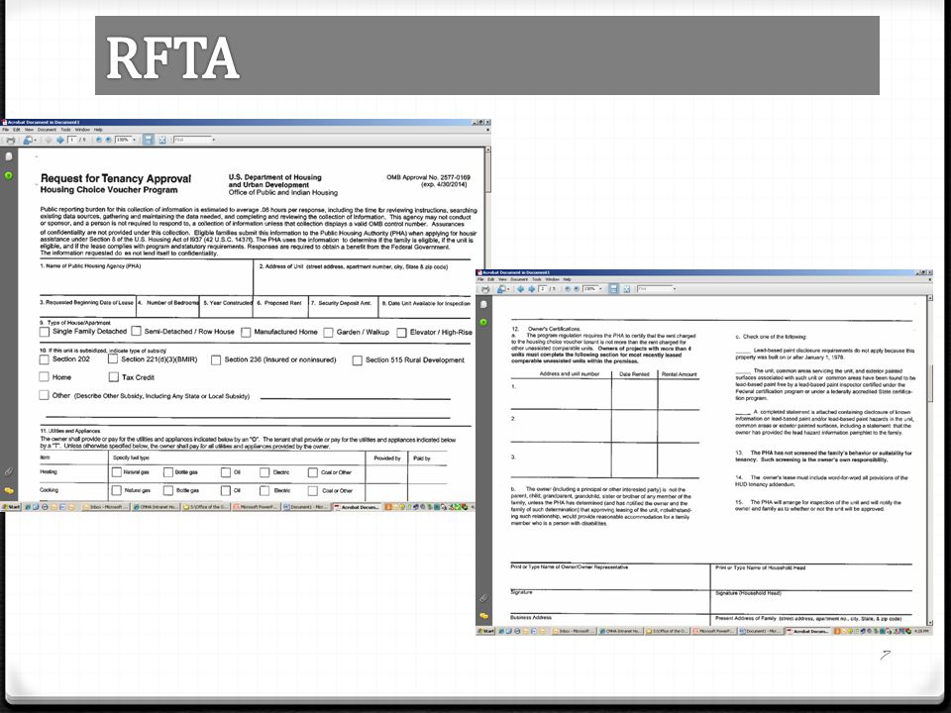The width and height of the screenshot is (951, 713).
Task: Check the Heating row Natural gas box
Action: click(117, 471)
